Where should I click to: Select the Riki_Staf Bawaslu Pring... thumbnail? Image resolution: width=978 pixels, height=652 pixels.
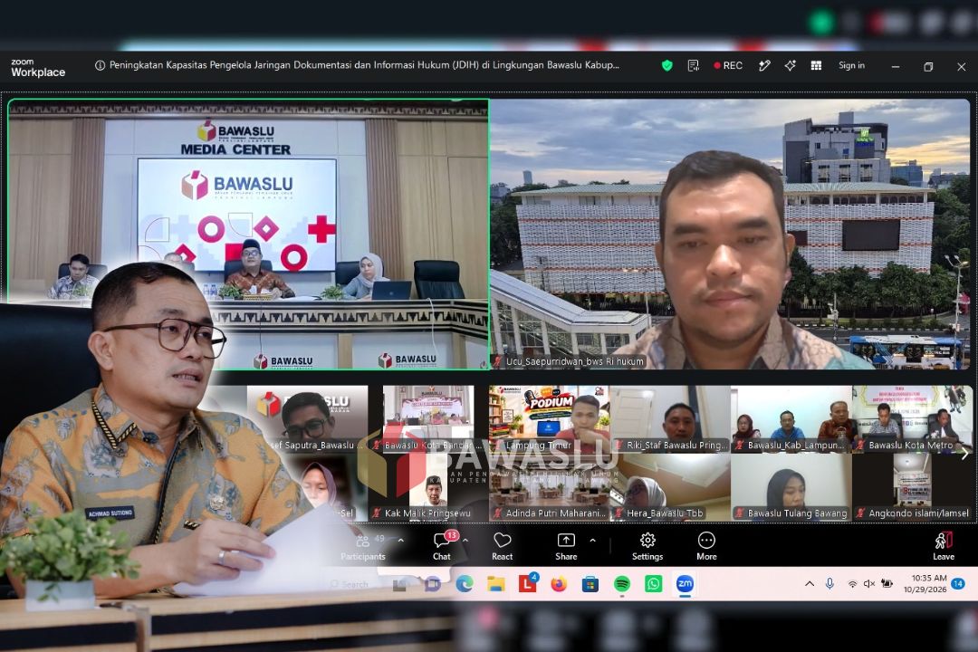(670, 418)
